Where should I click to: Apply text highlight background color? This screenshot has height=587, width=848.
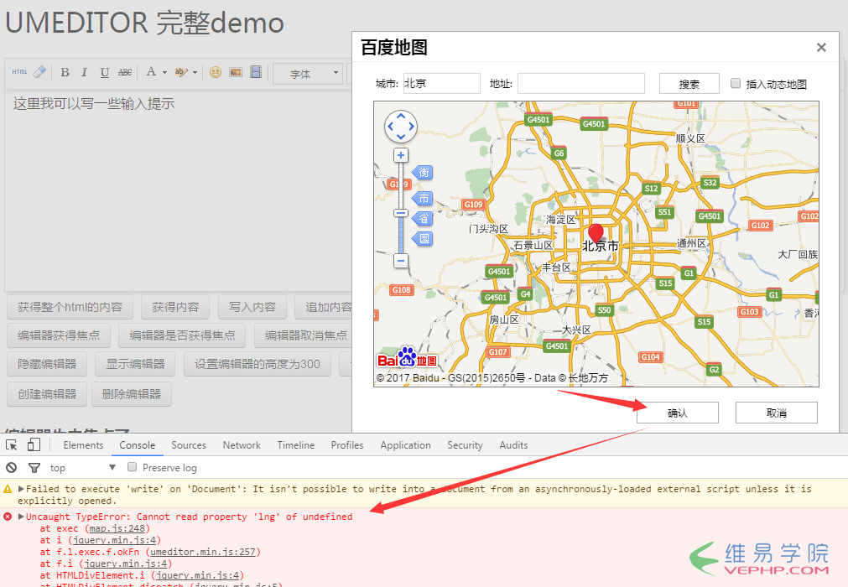click(181, 72)
